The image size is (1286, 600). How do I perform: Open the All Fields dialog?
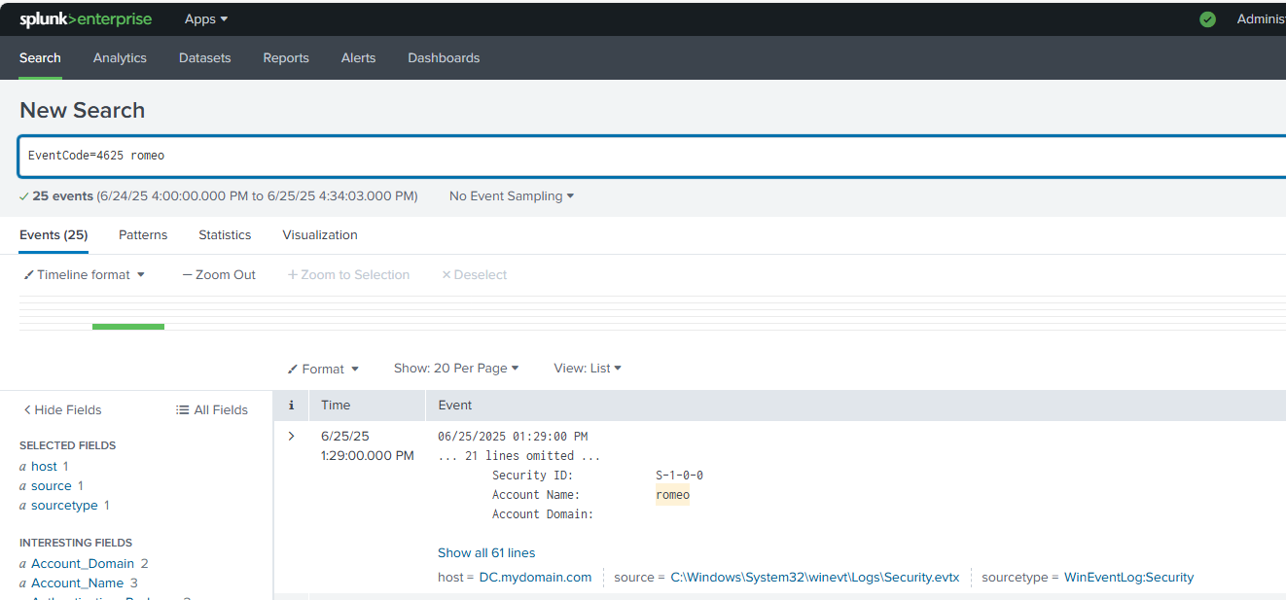point(212,410)
